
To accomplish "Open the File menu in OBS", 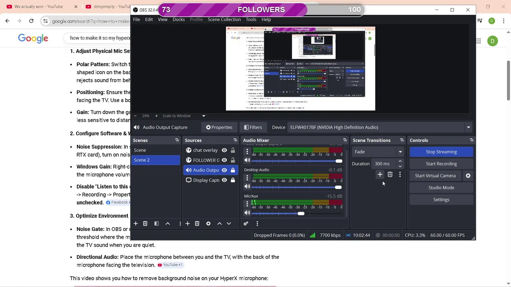I will click(x=137, y=20).
